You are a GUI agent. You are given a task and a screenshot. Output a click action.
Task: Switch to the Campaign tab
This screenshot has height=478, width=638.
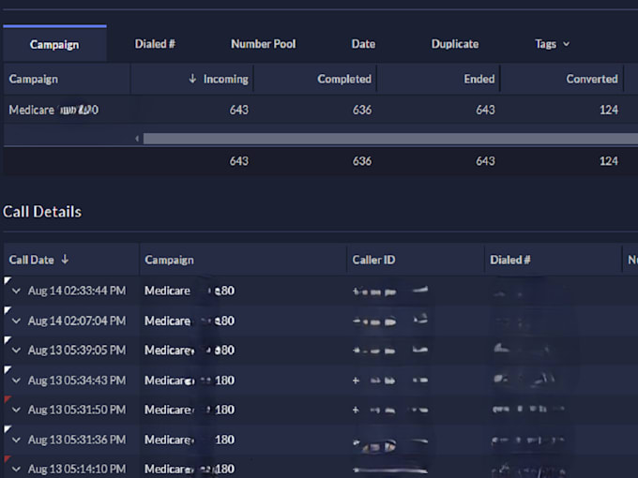click(x=54, y=44)
